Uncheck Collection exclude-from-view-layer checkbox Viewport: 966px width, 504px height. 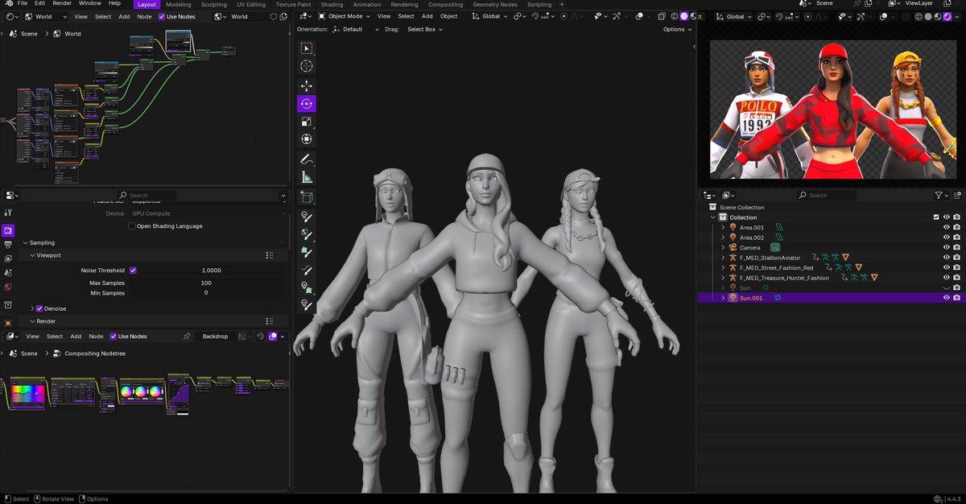click(x=935, y=217)
